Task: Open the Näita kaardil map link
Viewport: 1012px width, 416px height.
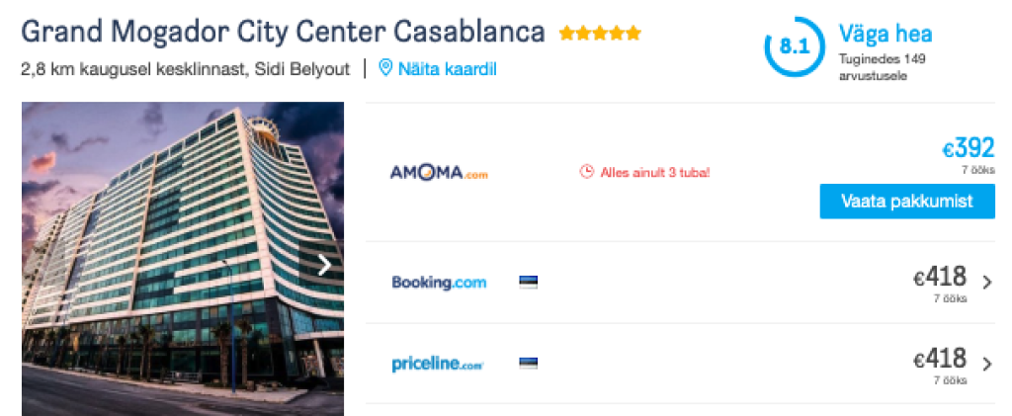Action: pos(447,69)
